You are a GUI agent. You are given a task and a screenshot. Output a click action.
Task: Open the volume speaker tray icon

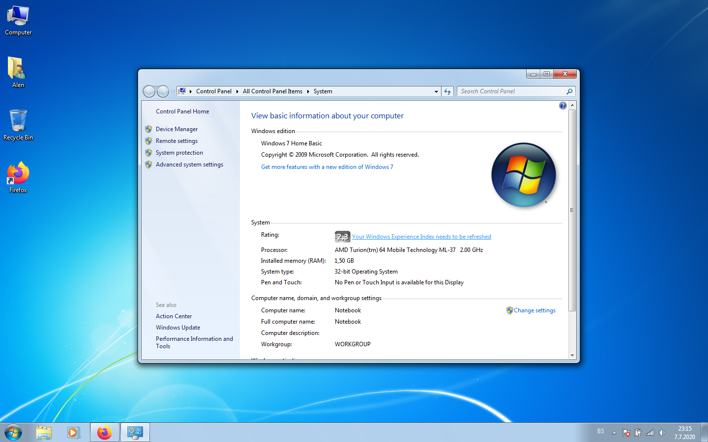pos(662,433)
